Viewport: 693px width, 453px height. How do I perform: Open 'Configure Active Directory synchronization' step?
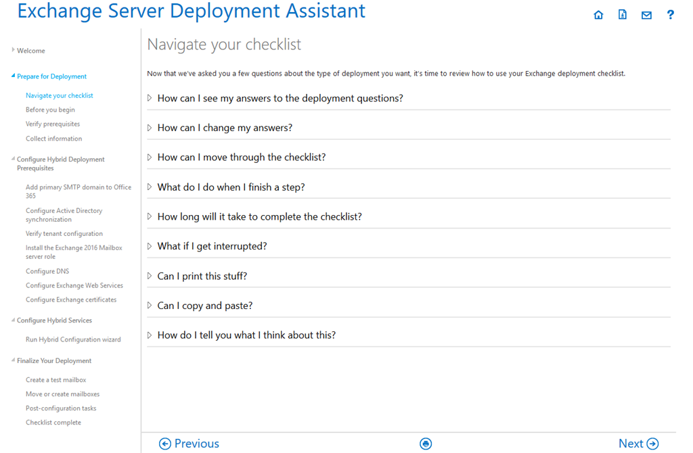point(64,215)
